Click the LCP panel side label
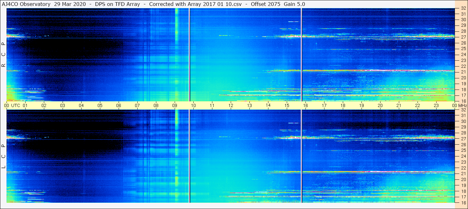The image size is (468, 209). click(3, 156)
